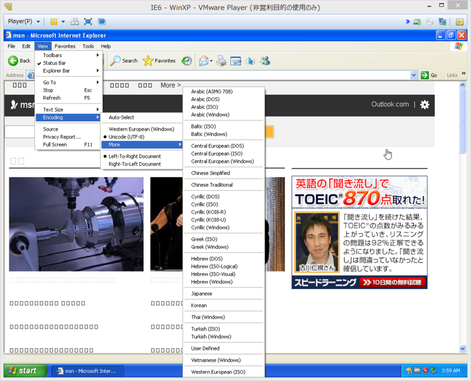Click the milling machine news thumbnail
Viewport: 471px width, 381px height.
point(77,224)
